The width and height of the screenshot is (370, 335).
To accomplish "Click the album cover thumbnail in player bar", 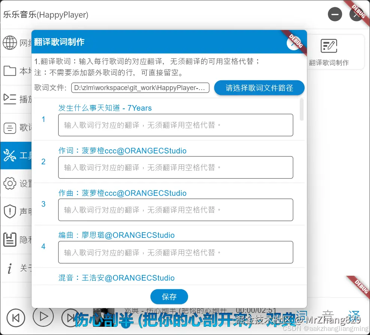I will click(x=104, y=317).
